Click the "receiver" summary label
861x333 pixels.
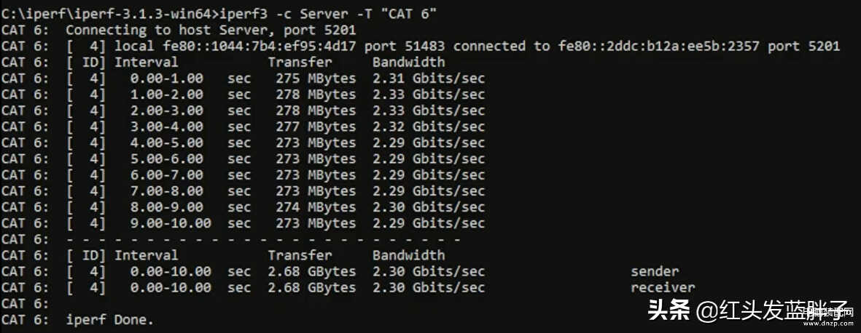[x=663, y=287]
